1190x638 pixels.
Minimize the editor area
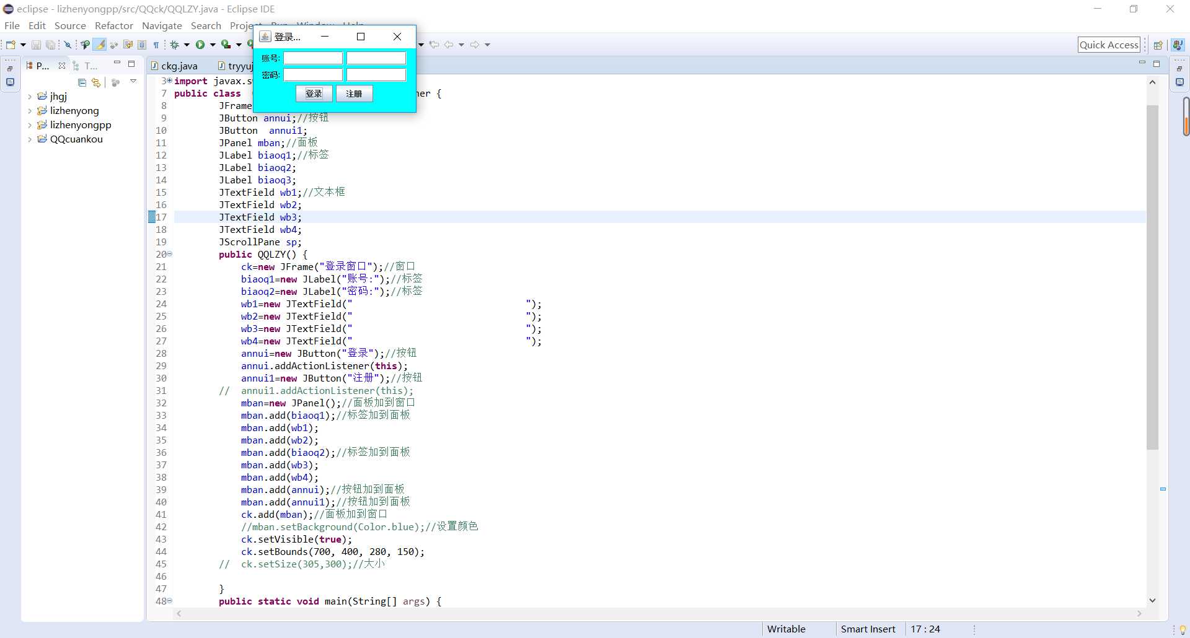tap(1142, 63)
